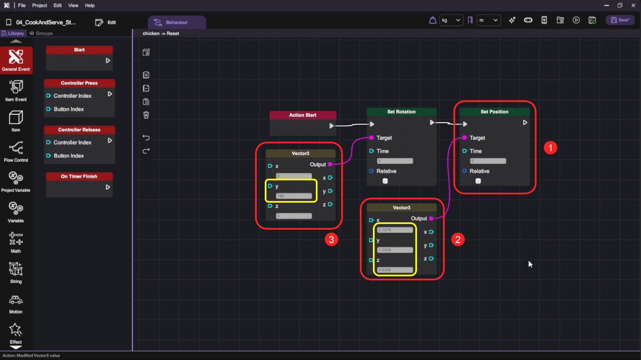Toggle Relative checkbox in Set Rotation node

pos(385,181)
